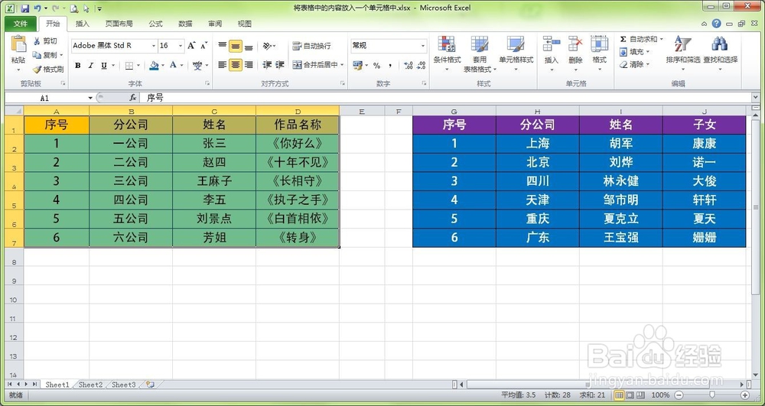This screenshot has width=765, height=406.
Task: Toggle Italic formatting
Action: tap(90, 65)
